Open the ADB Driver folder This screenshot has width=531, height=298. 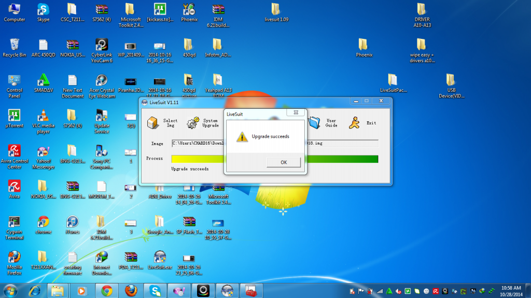(x=160, y=192)
